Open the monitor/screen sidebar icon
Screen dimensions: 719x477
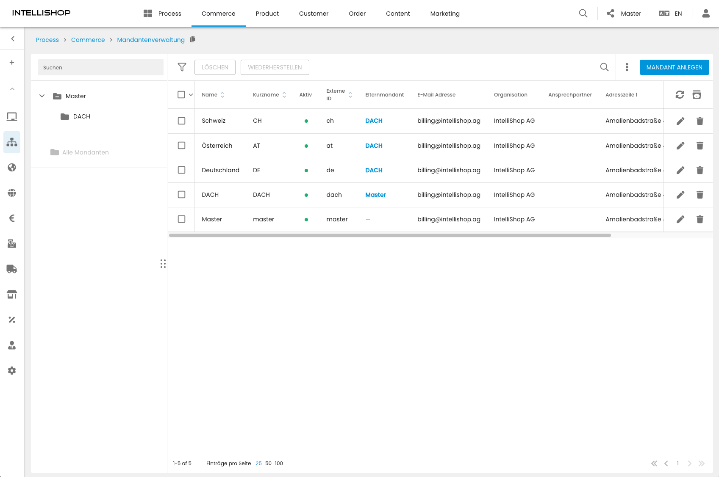point(12,117)
